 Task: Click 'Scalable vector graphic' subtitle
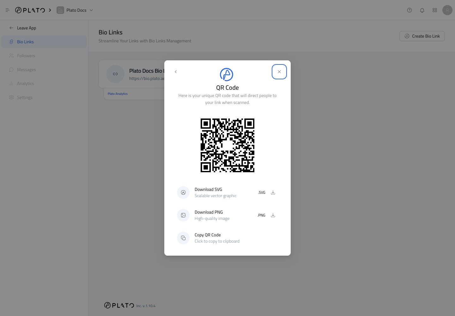pos(215,196)
